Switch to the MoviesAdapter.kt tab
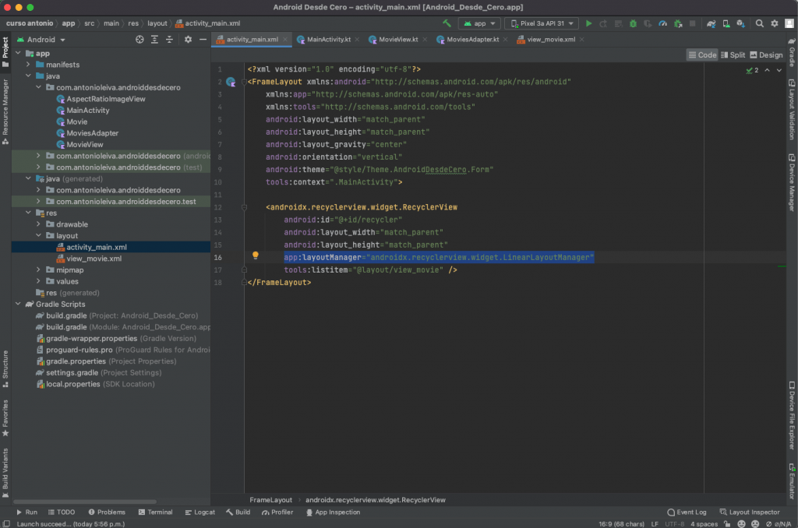The width and height of the screenshot is (798, 528). click(x=472, y=40)
